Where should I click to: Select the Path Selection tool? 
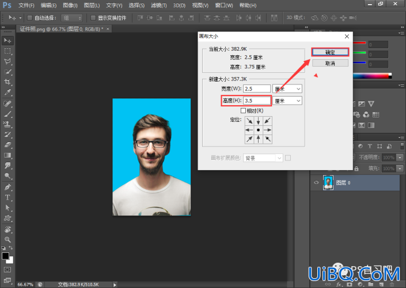click(7, 208)
